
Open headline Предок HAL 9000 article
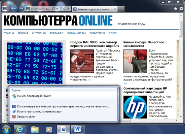click(x=95, y=44)
